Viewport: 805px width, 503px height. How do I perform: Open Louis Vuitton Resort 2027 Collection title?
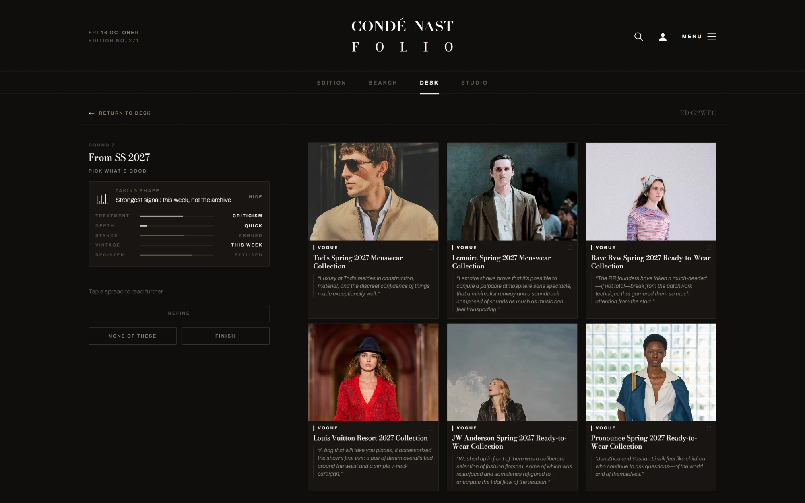(370, 438)
